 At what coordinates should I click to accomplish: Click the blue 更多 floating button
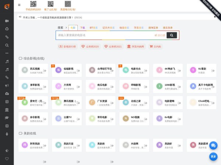[x=213, y=157]
